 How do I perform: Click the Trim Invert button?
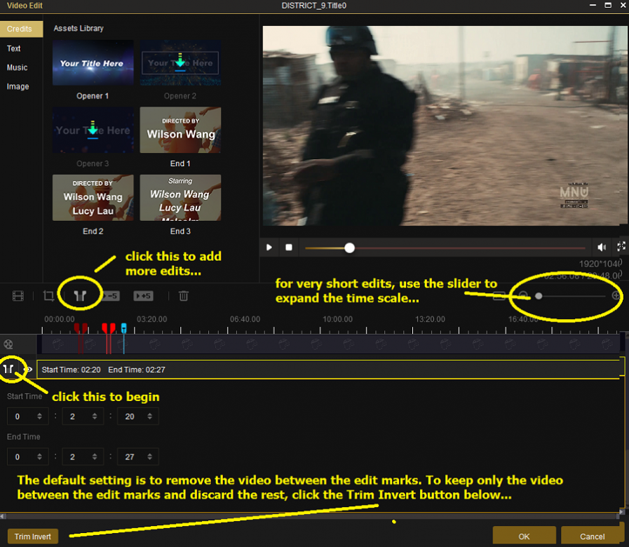tap(33, 536)
